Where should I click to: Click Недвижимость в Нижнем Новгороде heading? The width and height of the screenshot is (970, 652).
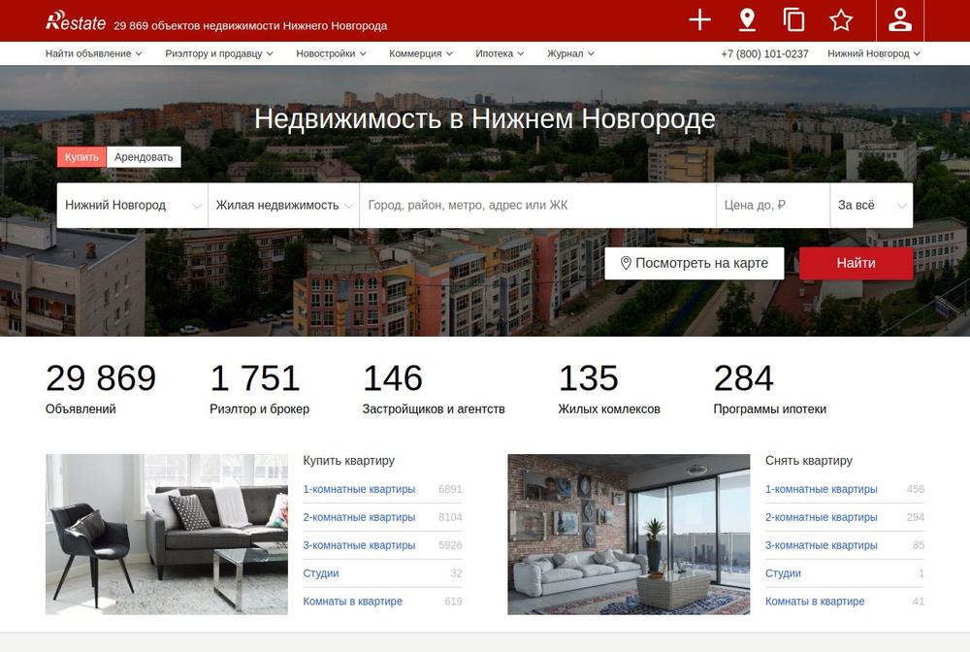click(484, 118)
